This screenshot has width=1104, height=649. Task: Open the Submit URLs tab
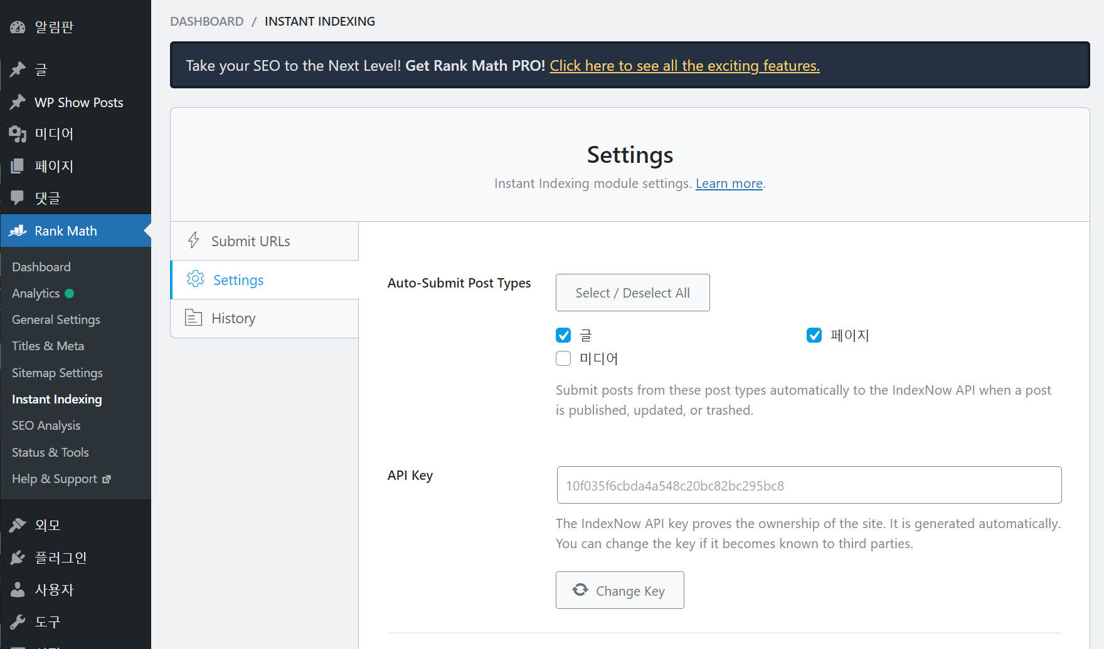[x=265, y=241]
